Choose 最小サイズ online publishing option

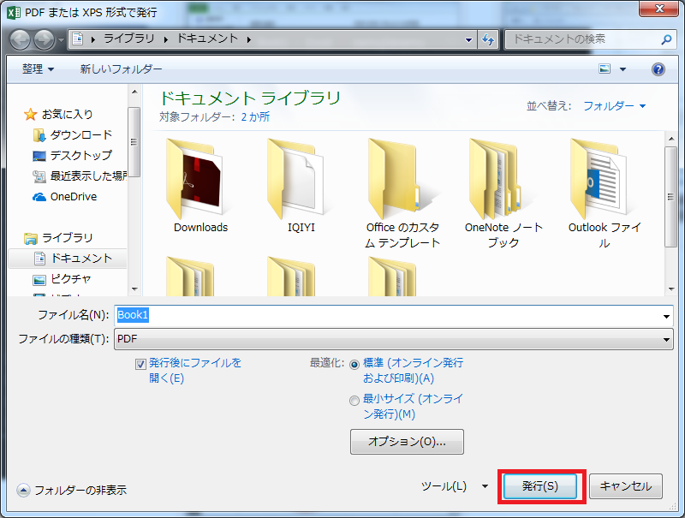(x=354, y=400)
